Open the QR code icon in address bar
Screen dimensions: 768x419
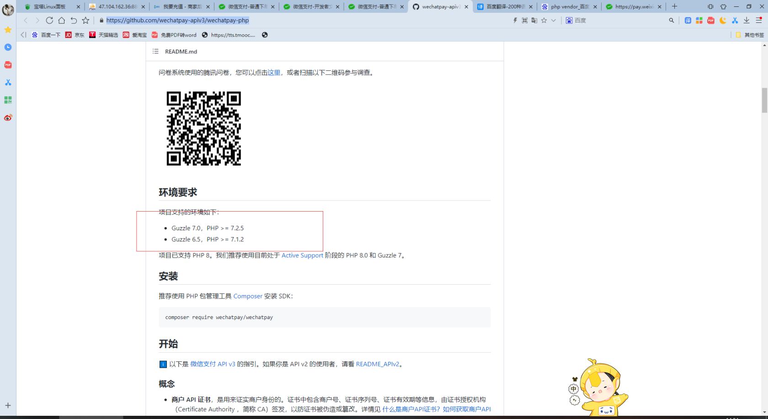(x=525, y=20)
